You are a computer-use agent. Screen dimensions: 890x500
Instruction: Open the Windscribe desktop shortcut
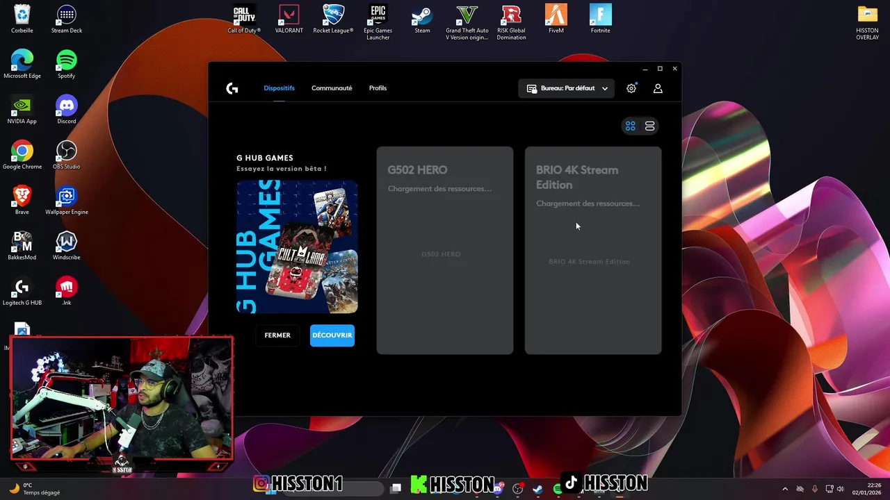click(67, 245)
